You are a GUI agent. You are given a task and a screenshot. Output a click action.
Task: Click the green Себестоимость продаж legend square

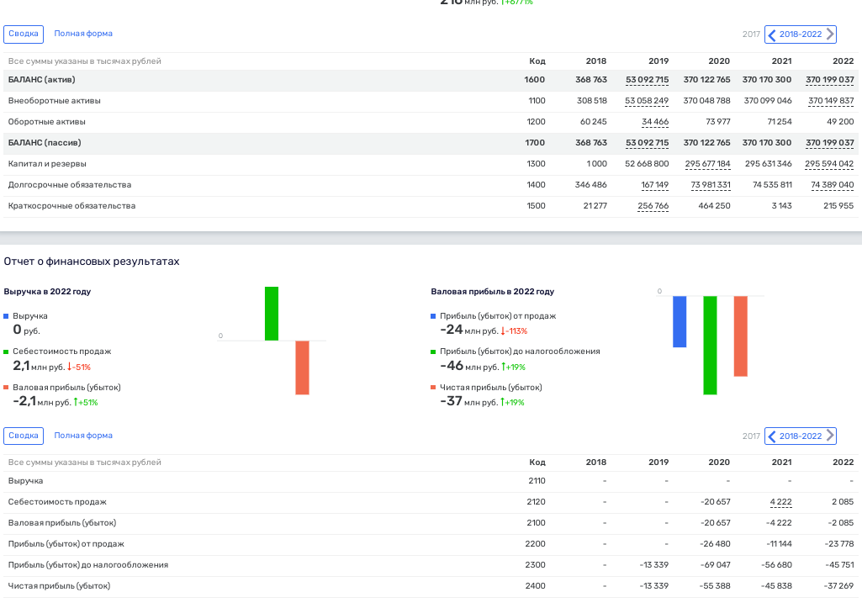(6, 352)
